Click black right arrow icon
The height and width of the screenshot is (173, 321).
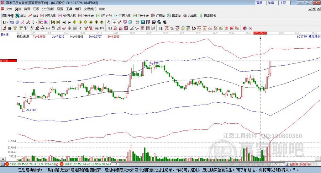[69, 22]
